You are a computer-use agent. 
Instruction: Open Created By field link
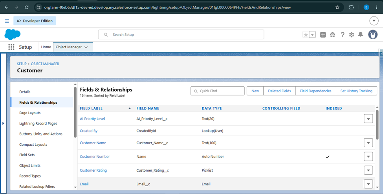pos(88,131)
